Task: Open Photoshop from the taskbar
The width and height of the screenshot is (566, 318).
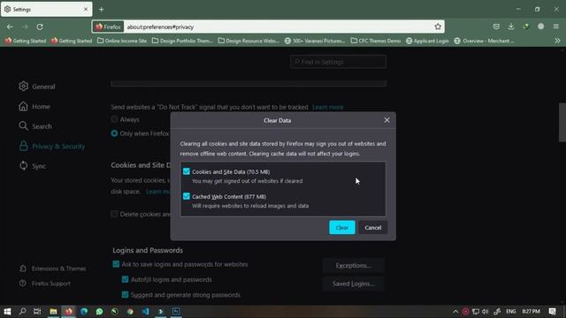Action: [x=176, y=311]
